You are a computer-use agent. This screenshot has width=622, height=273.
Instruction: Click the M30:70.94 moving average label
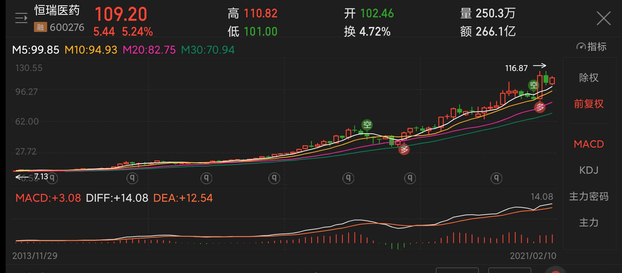tap(208, 50)
